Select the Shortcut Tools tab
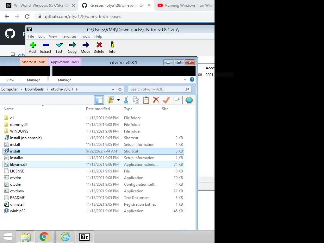Viewport: 324px width, 243px height. point(34,62)
